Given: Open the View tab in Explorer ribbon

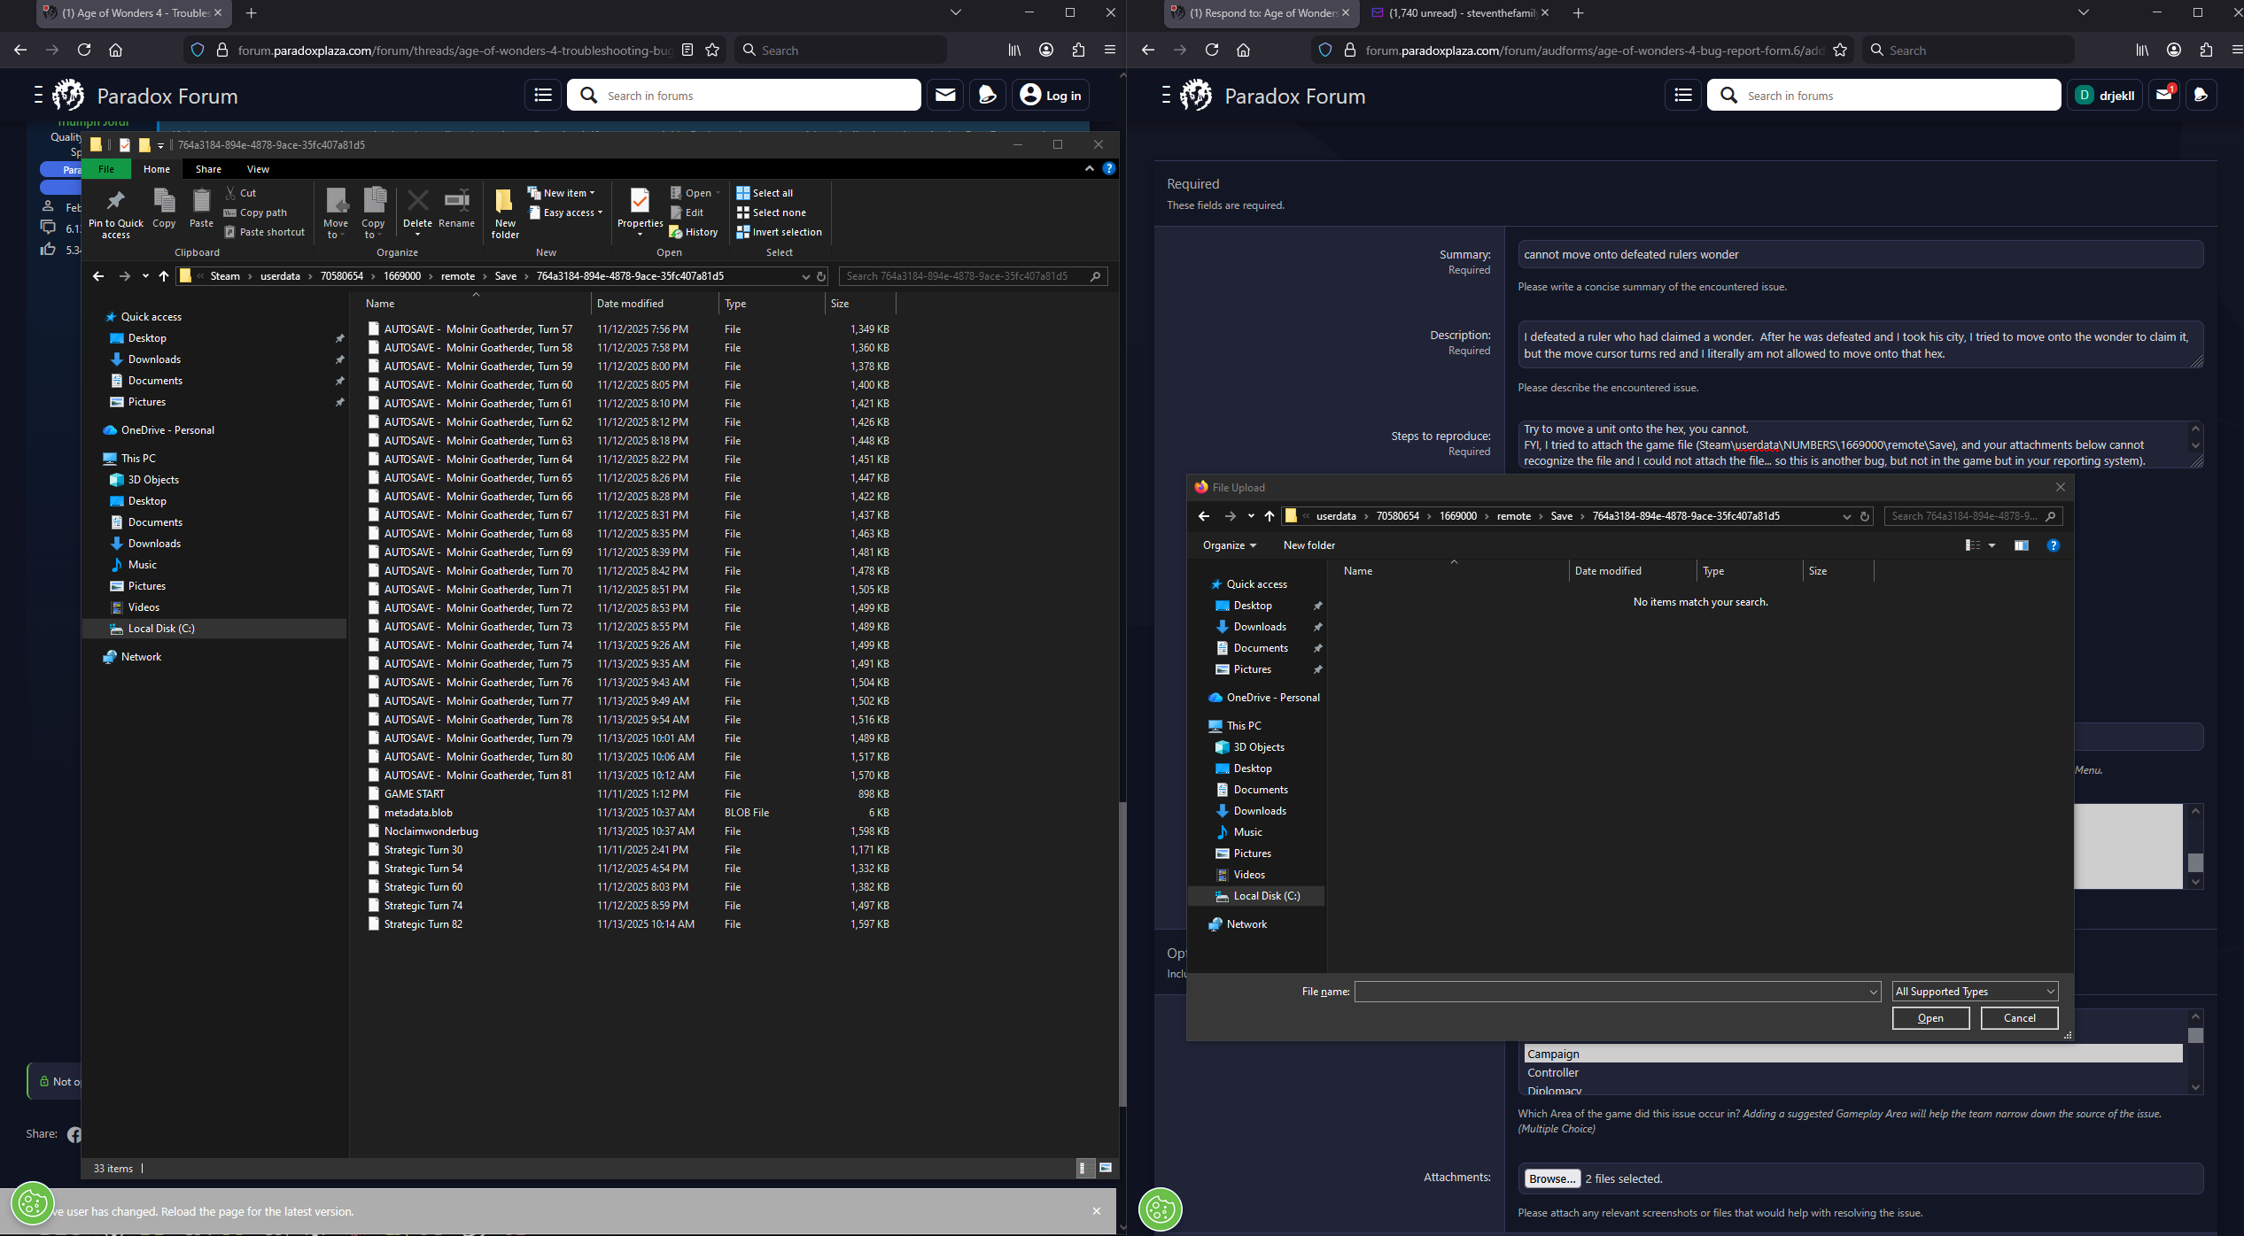Looking at the screenshot, I should (x=258, y=169).
